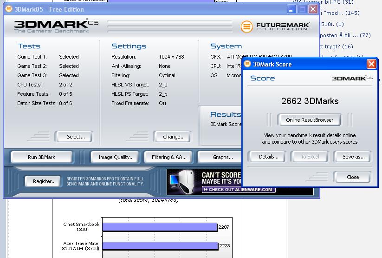Click 'Register 3DMark05 Pro' promo text

click(x=105, y=181)
